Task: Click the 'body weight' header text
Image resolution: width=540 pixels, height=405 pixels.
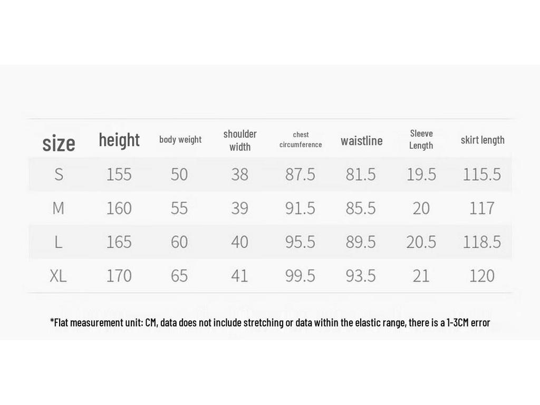Action: click(x=180, y=139)
